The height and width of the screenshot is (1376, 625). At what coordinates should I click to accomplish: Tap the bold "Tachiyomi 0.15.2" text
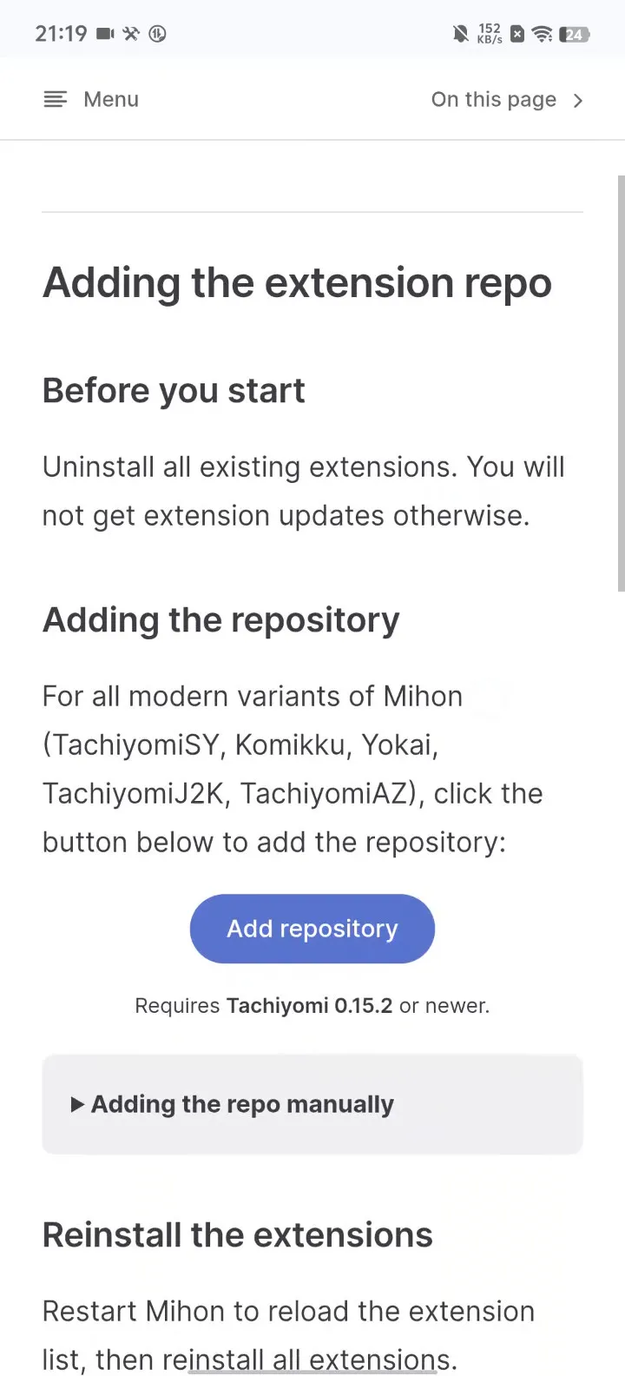tap(309, 1005)
